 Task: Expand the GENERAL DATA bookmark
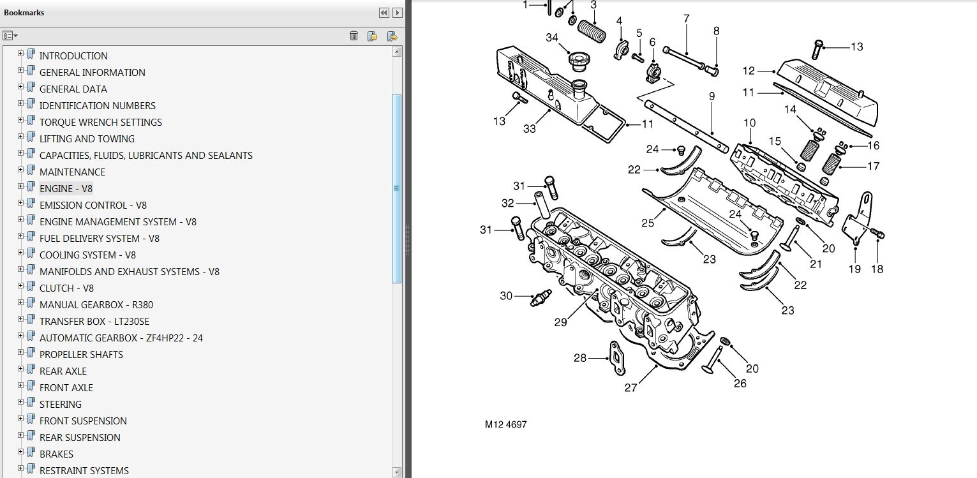pos(21,87)
